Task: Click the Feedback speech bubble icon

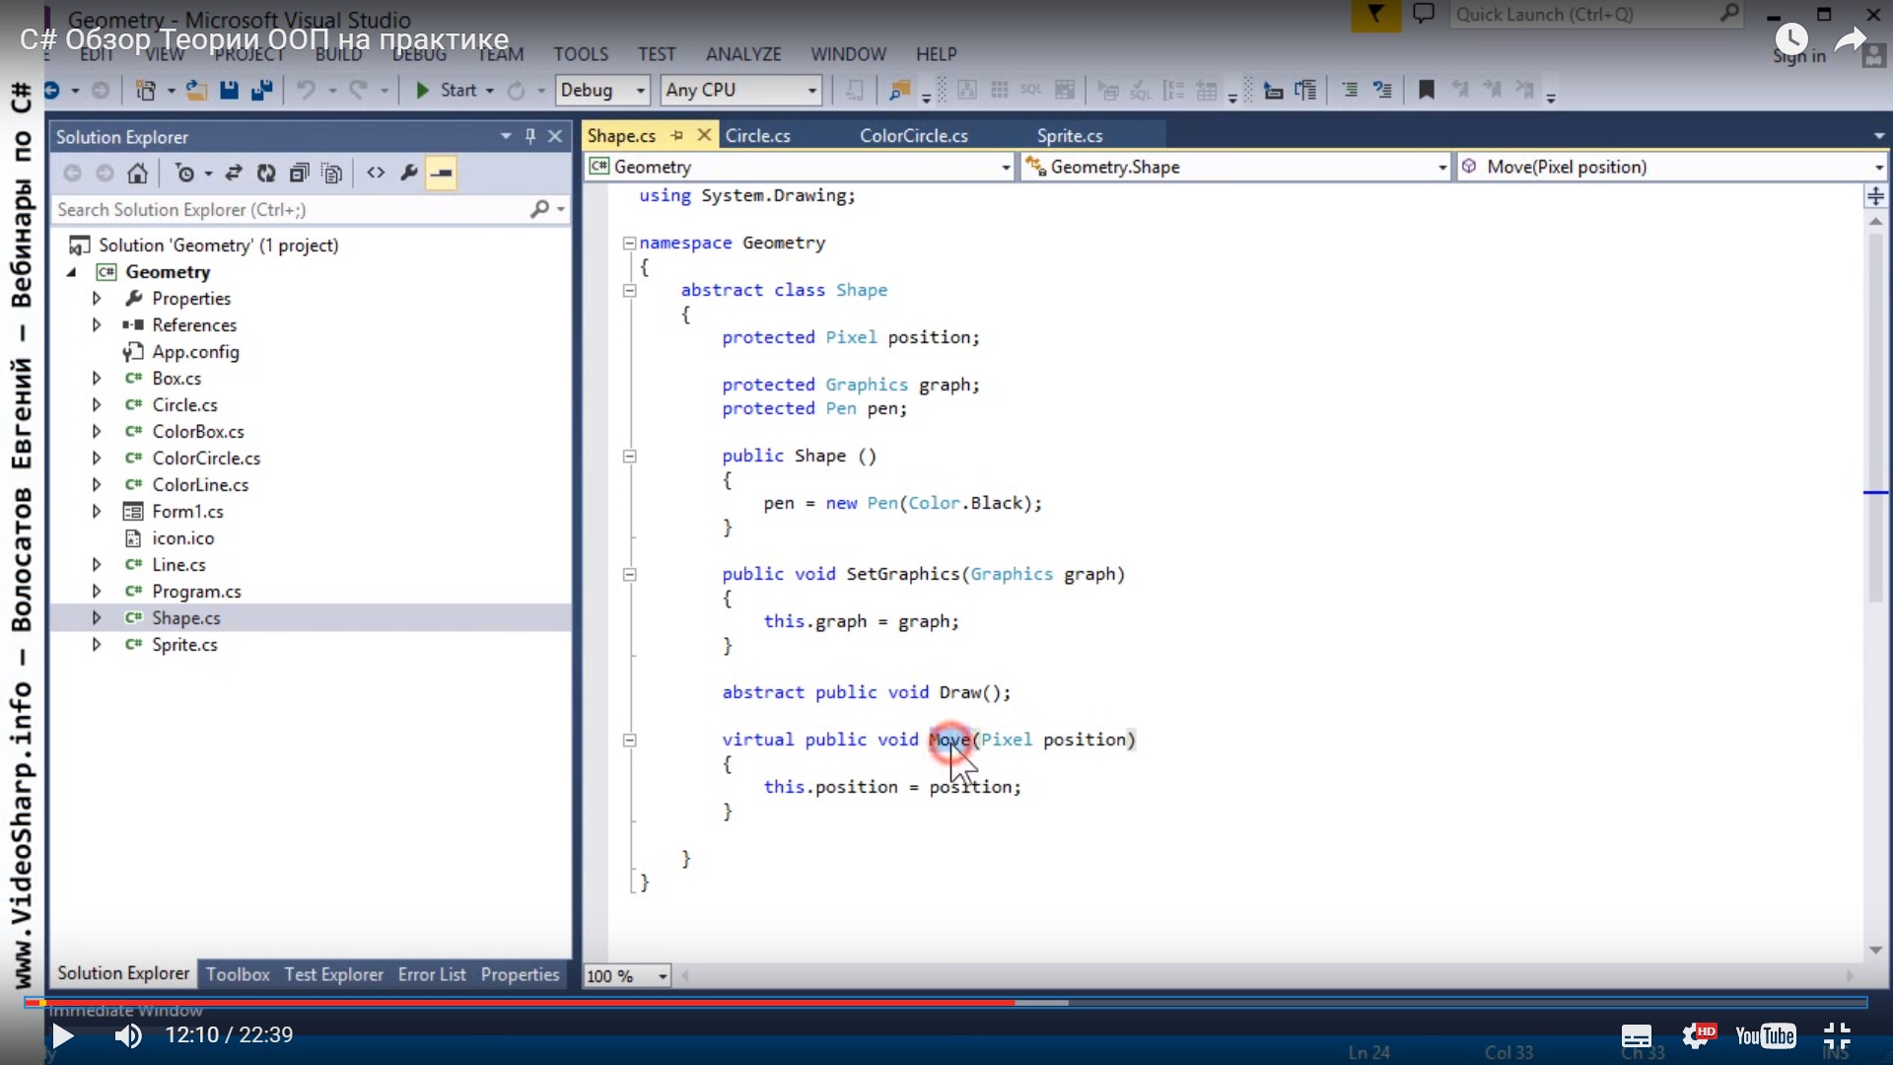Action: [x=1423, y=14]
